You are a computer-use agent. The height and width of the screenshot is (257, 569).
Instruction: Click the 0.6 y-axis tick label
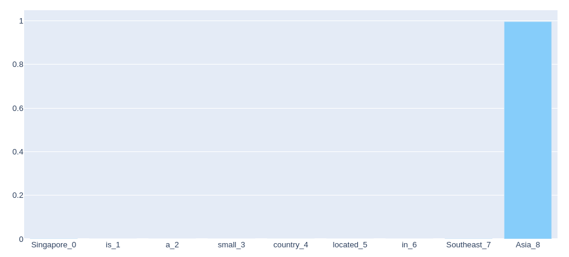pos(17,108)
